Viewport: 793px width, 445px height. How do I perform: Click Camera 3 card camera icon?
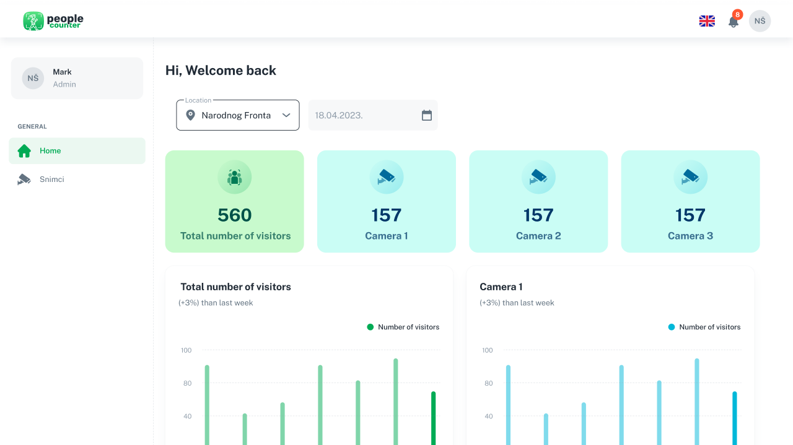[x=690, y=177]
